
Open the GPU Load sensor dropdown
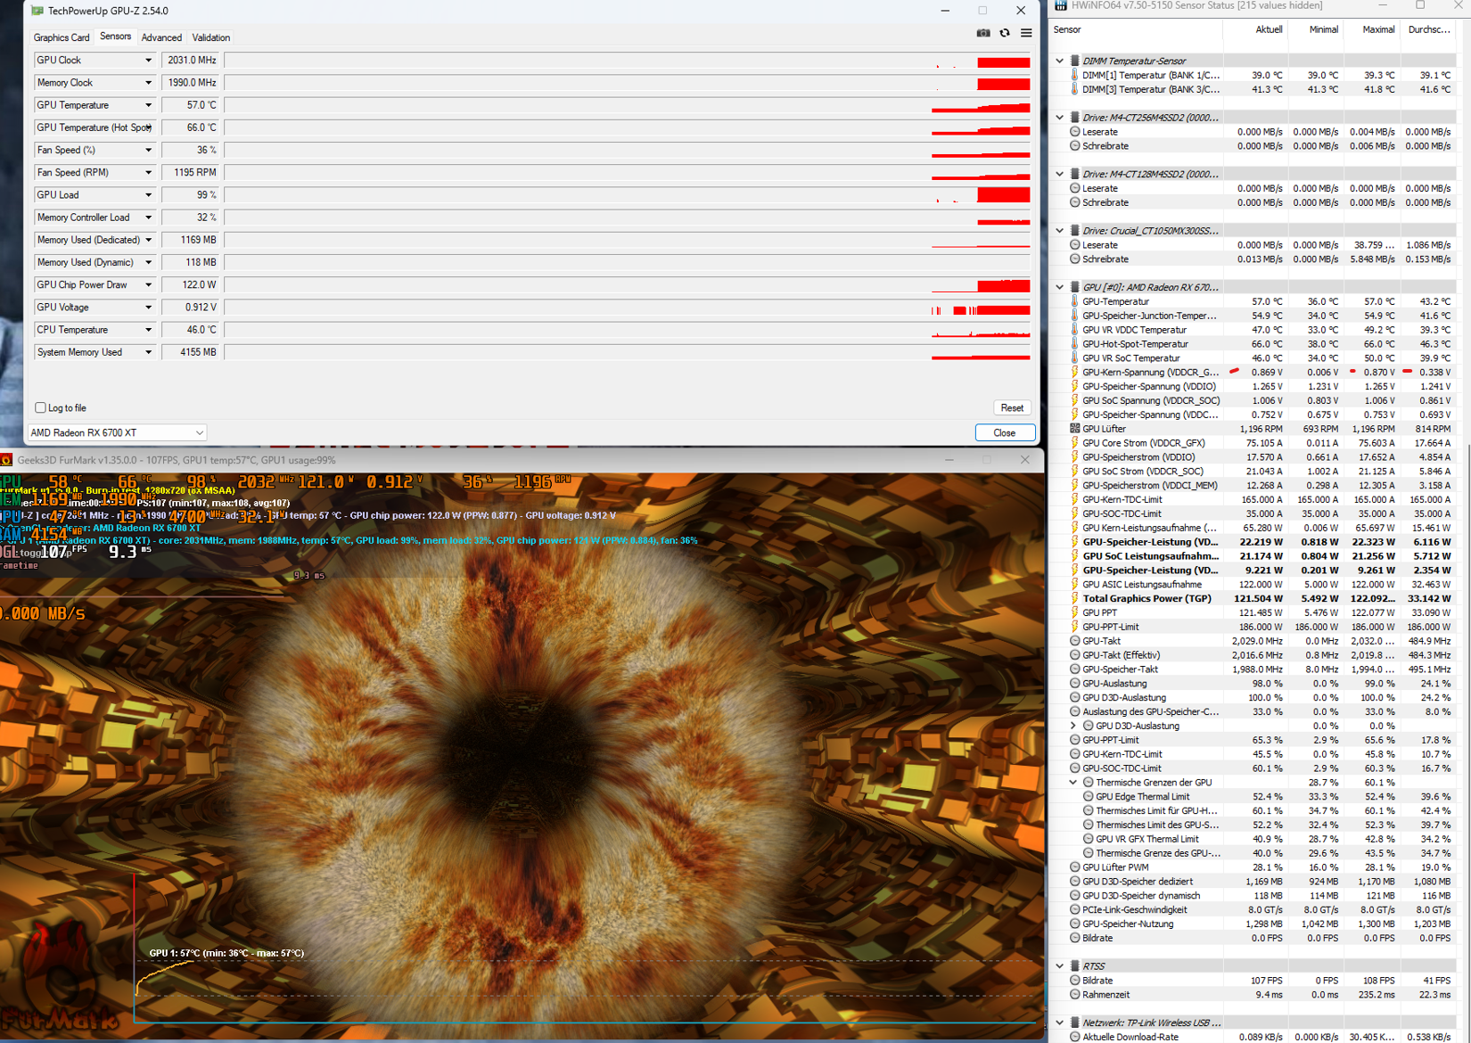[x=148, y=195]
